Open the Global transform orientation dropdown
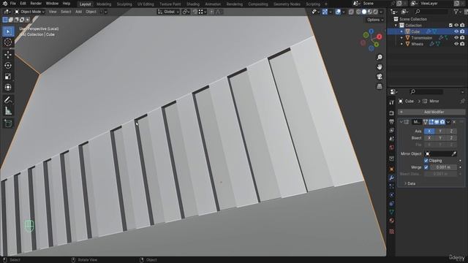The image size is (468, 263). coord(168,12)
